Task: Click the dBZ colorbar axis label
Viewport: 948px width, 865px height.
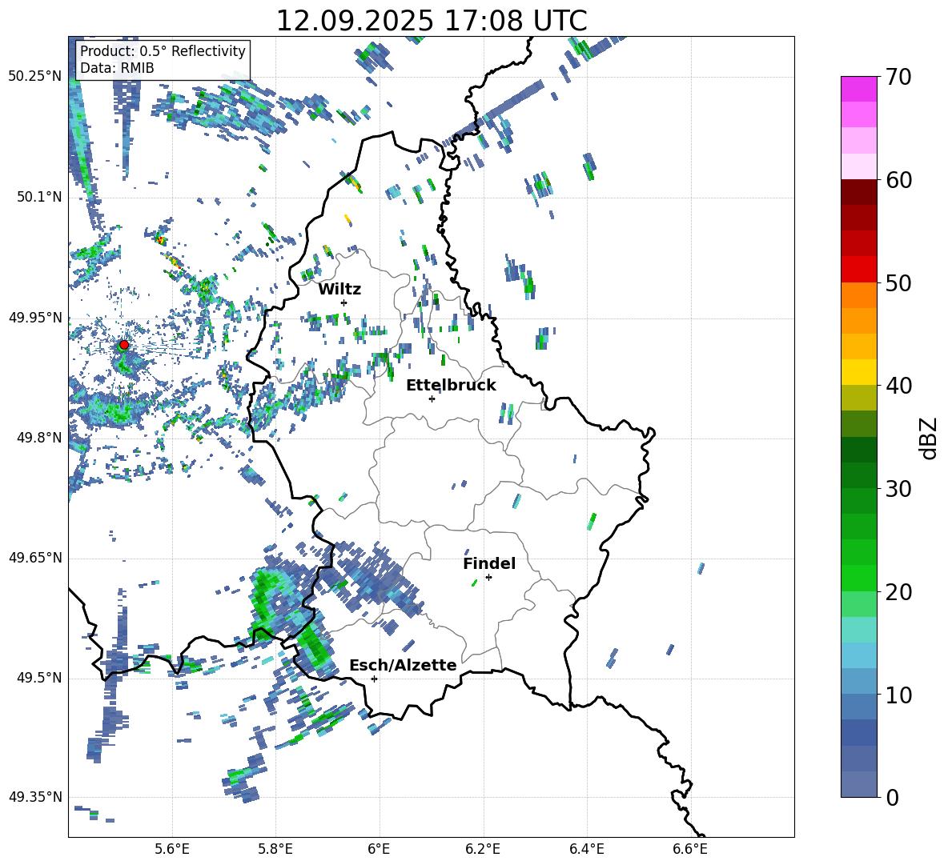Action: (930, 438)
